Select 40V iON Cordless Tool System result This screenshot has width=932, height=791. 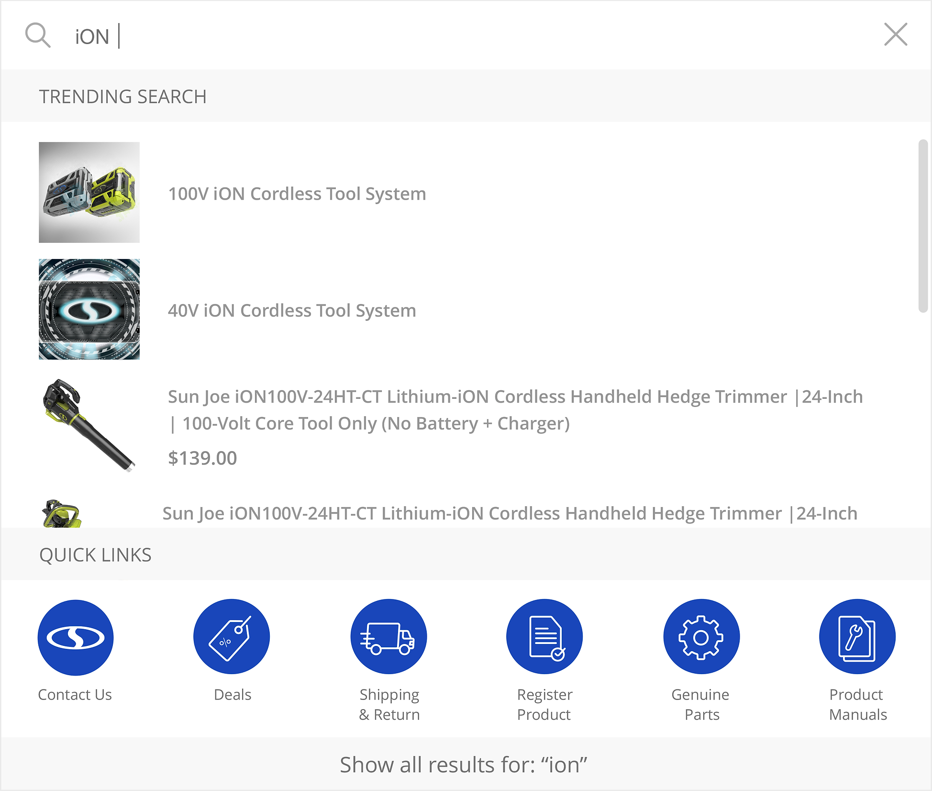click(x=292, y=310)
